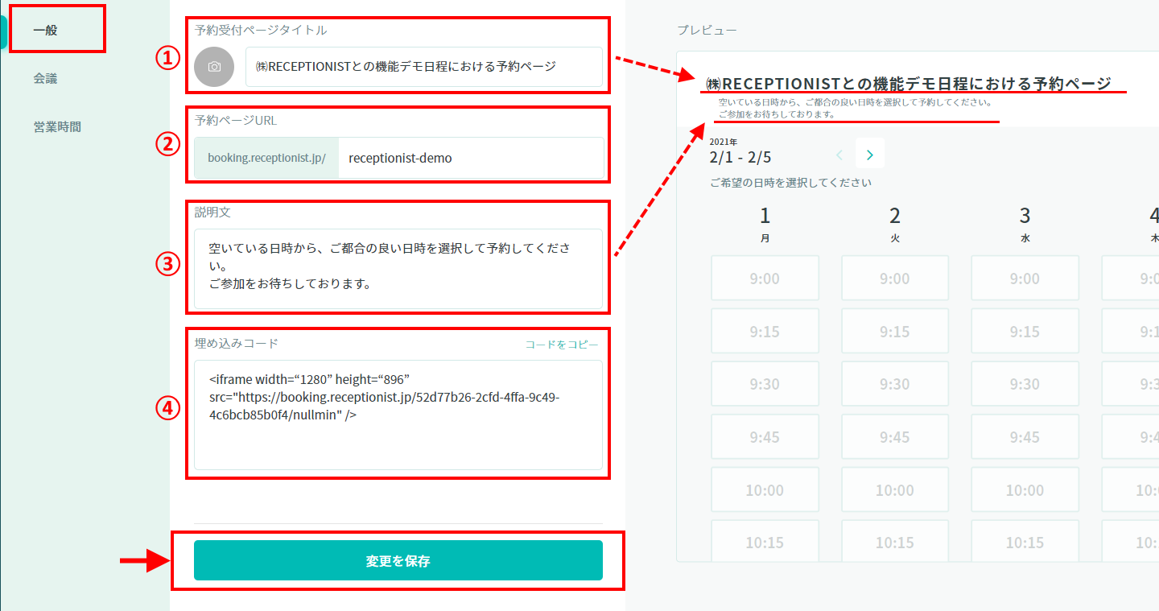Click the コードをコピー link
1159x611 pixels.
pos(562,345)
